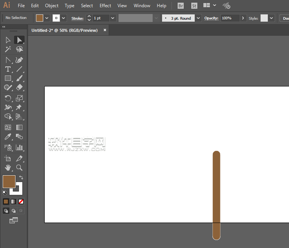This screenshot has height=248, width=289.
Task: Activate the Rotate tool
Action: [8, 98]
